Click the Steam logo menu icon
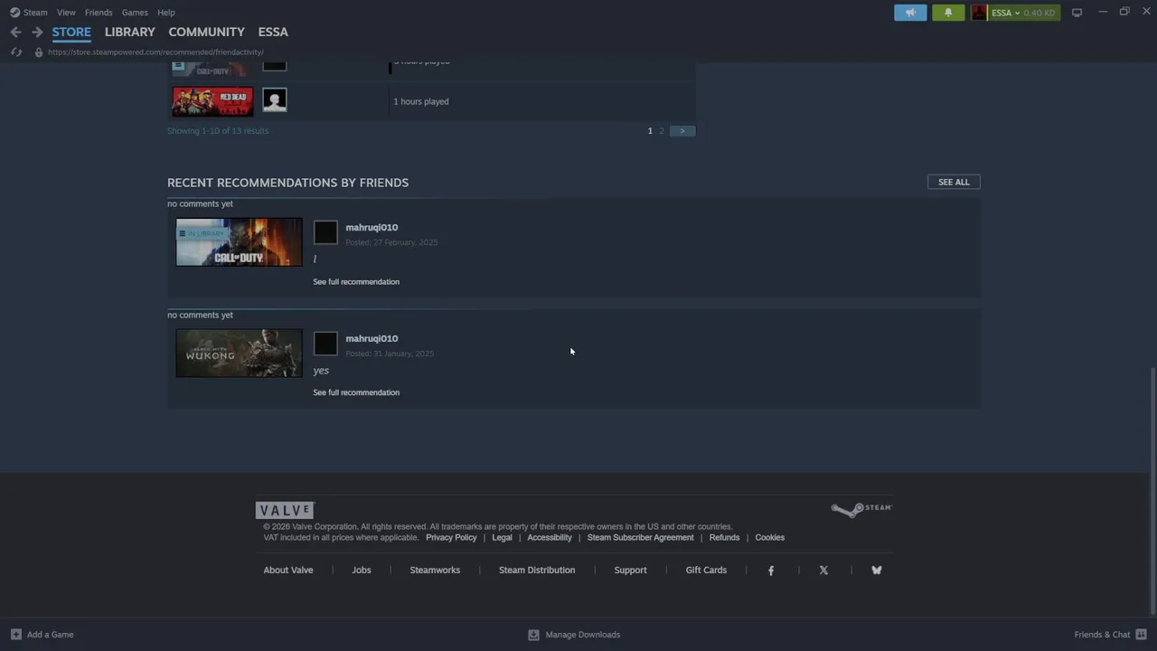Viewport: 1157px width, 651px height. coord(14,13)
